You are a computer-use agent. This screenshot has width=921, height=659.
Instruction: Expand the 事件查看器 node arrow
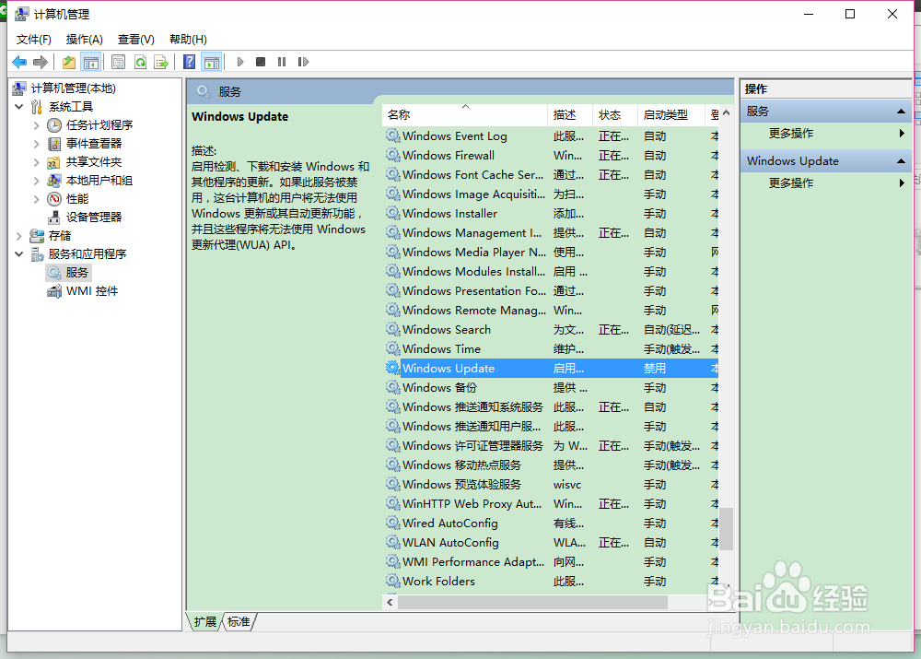pos(37,144)
